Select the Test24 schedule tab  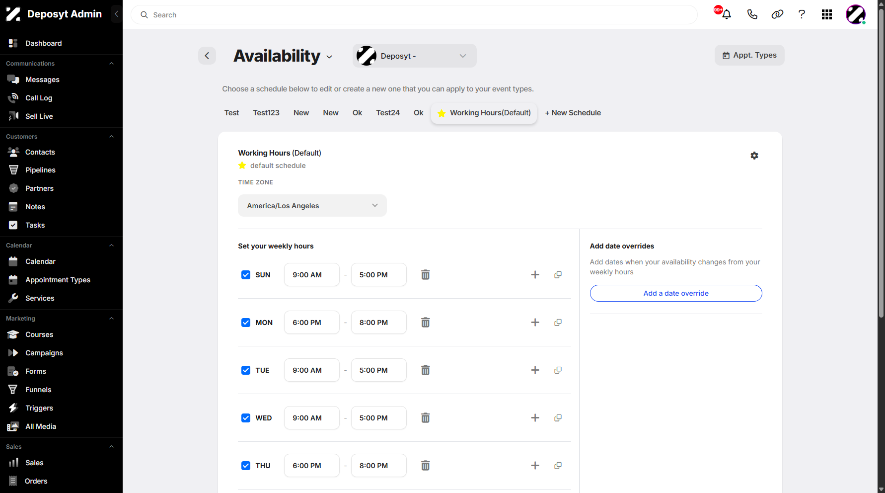(x=388, y=113)
